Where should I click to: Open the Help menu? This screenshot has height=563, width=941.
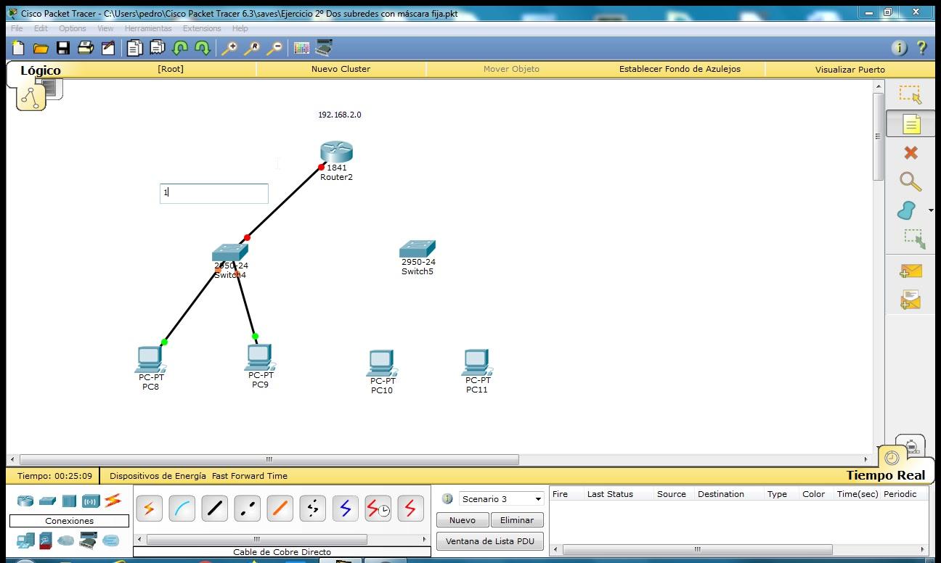240,28
